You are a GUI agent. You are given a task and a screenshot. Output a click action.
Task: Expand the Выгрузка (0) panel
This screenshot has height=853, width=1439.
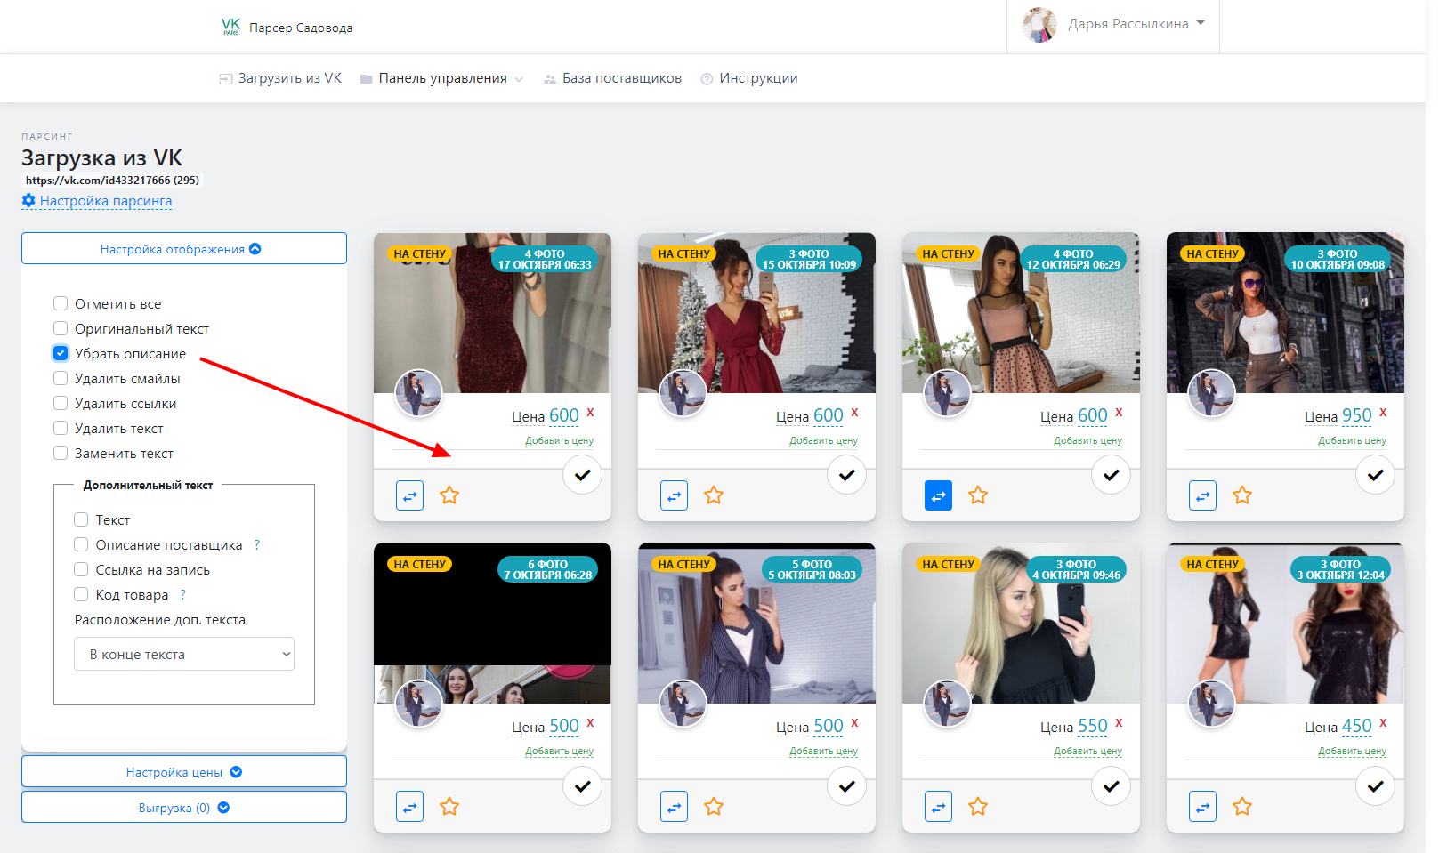pos(184,808)
